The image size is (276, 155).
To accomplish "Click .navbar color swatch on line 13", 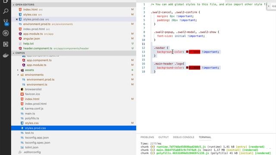I will [187, 52].
